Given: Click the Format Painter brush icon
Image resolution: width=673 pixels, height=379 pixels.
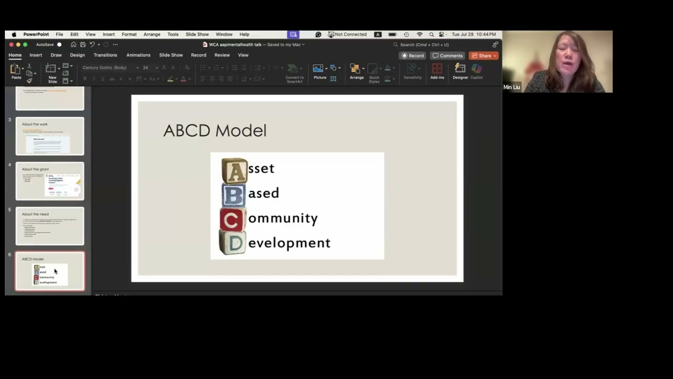Looking at the screenshot, I should [x=29, y=81].
